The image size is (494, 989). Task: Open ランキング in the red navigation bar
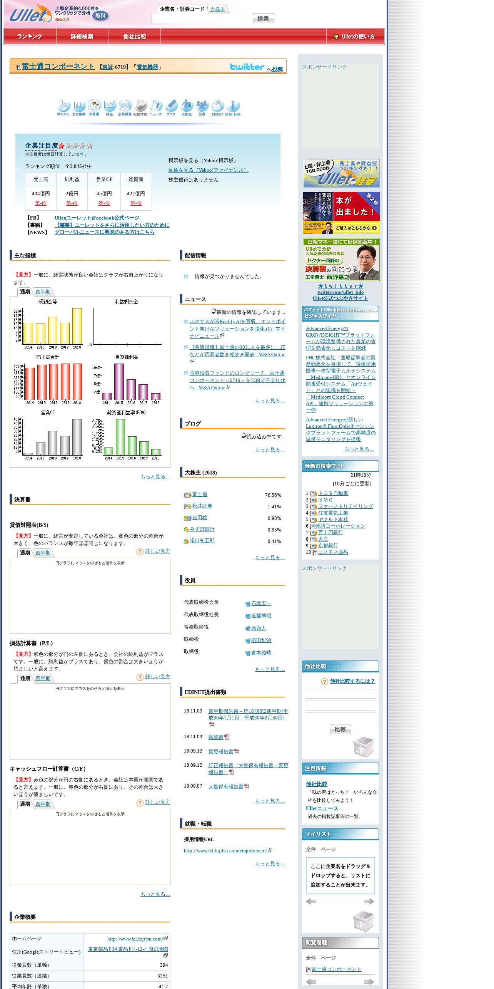point(30,37)
